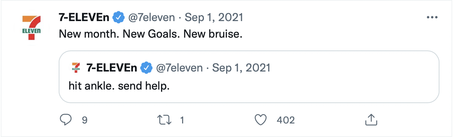
Task: Open the quoted tweet "hit ankle. send help."
Action: click(x=249, y=77)
